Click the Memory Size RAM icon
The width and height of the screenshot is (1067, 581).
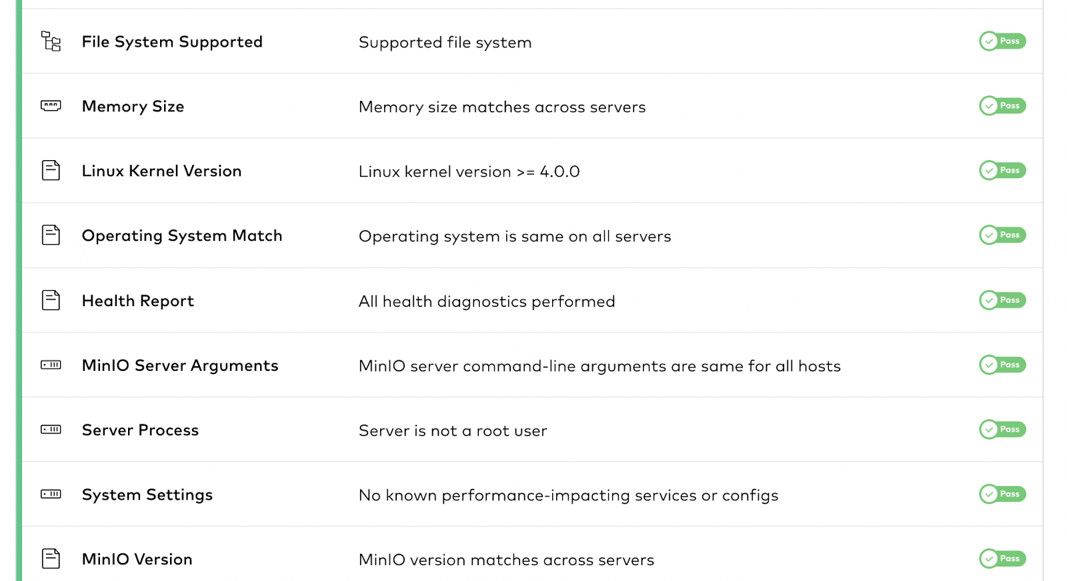[x=51, y=105]
